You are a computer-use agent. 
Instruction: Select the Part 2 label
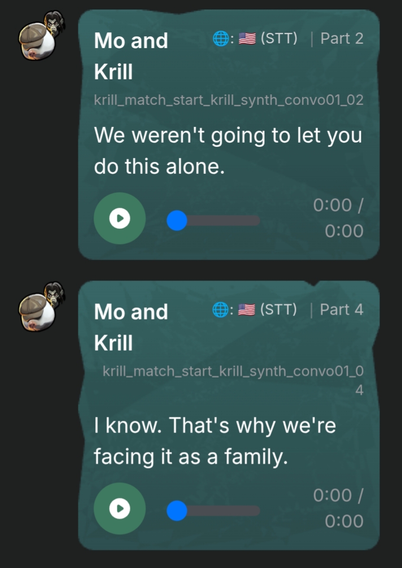[342, 39]
